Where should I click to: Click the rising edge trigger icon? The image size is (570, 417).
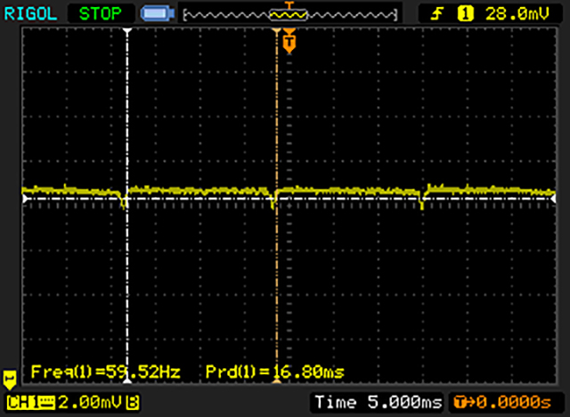(437, 14)
